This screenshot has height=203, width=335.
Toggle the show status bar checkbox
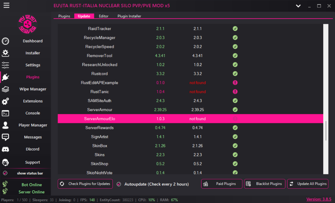click(x=5, y=174)
